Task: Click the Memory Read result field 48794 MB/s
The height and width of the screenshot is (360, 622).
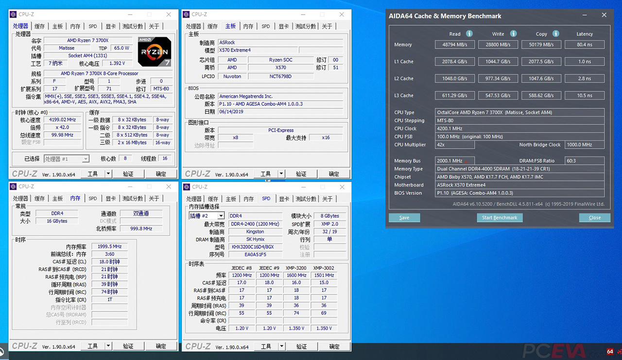Action: (x=454, y=45)
